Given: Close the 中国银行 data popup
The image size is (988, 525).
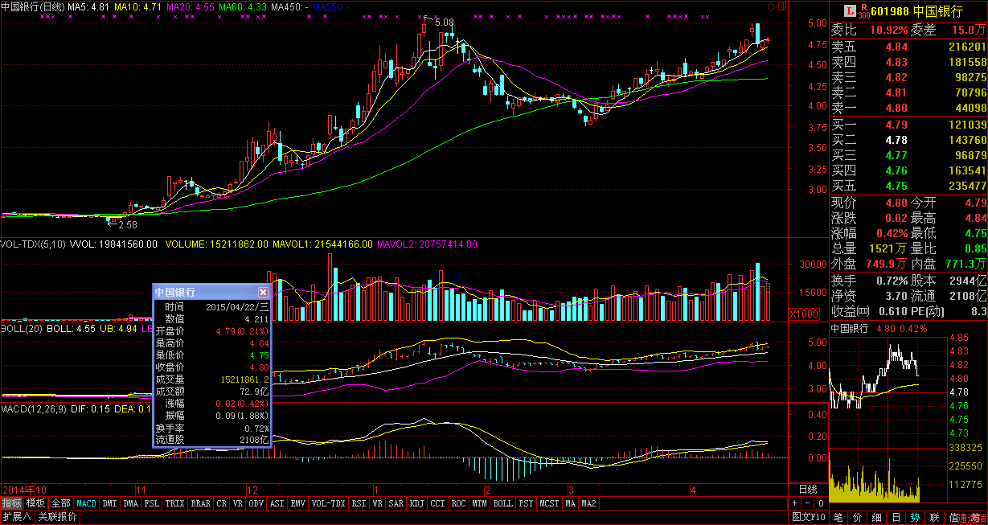Looking at the screenshot, I should 263,293.
